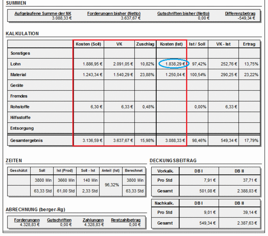Viewport: 268px width, 236px height.
Task: Click Lohn VK-Ist value 252,76 €
Action: [x=229, y=64]
